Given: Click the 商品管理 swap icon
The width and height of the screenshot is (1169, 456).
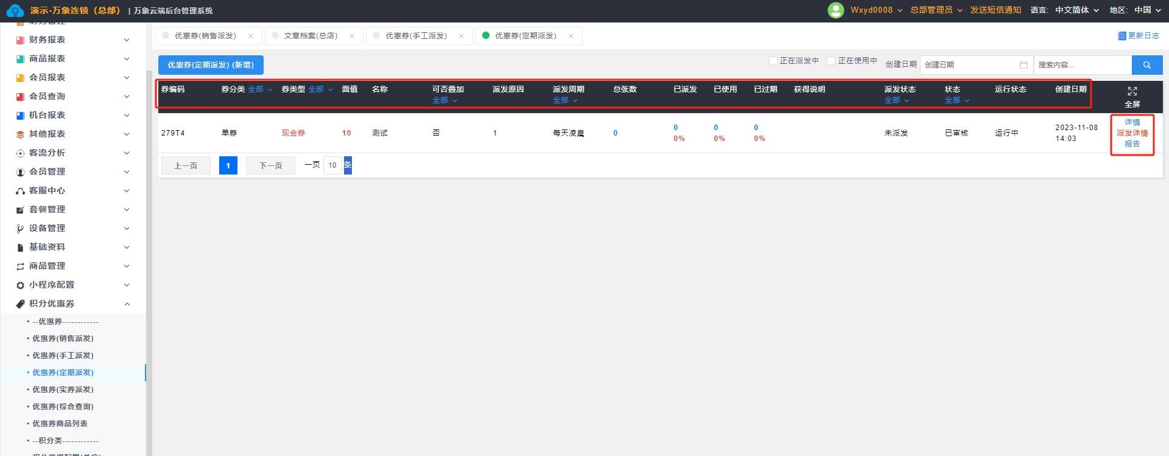Looking at the screenshot, I should [x=20, y=266].
